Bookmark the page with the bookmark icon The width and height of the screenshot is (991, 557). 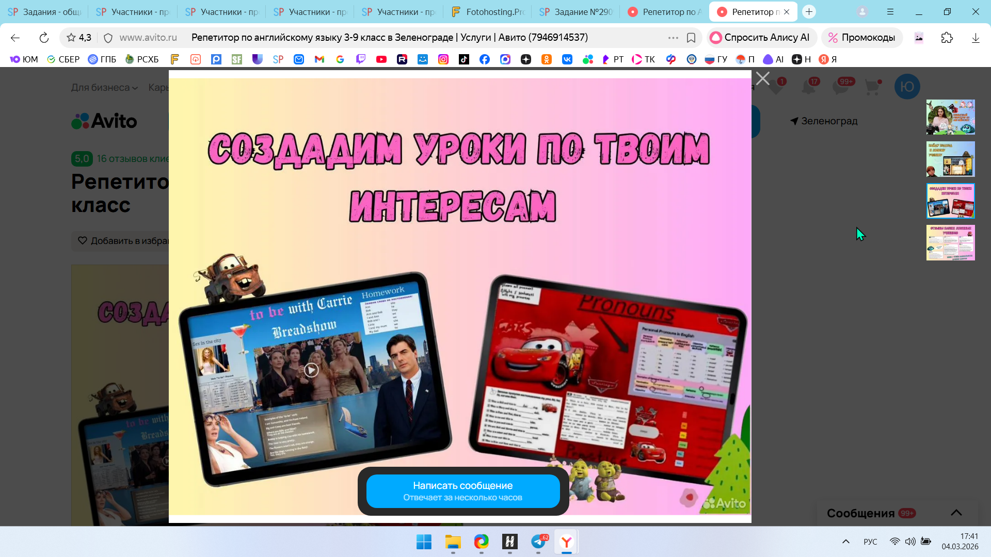(691, 38)
